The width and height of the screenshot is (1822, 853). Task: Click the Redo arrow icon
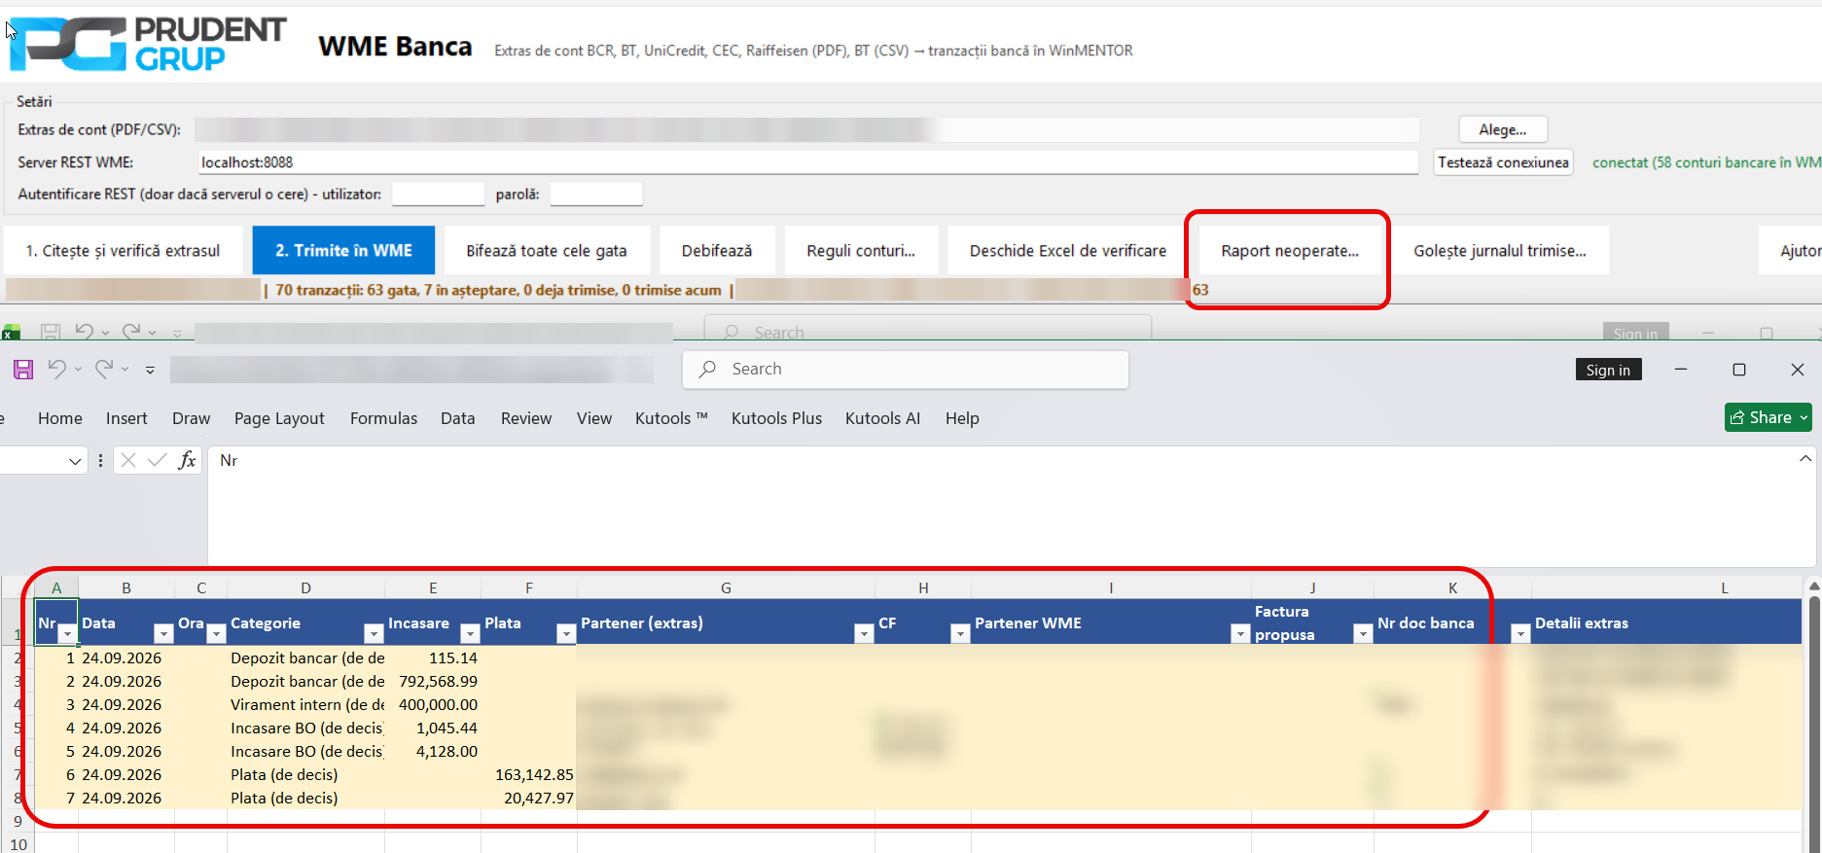click(x=104, y=370)
